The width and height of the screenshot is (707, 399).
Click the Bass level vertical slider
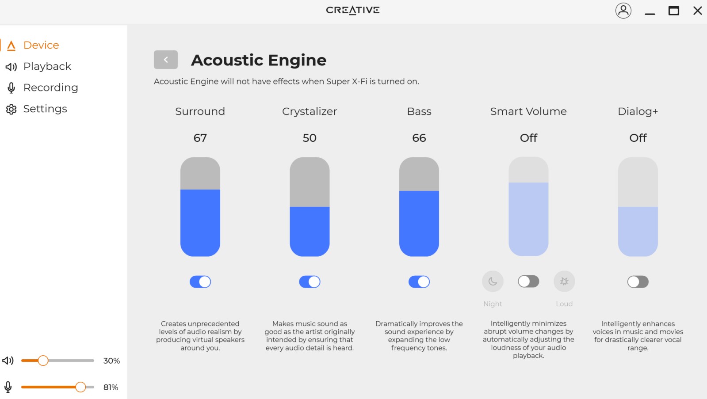(419, 207)
